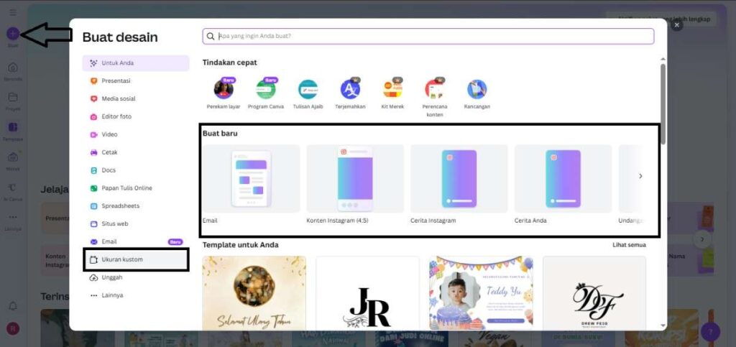Open Merek brand icon in left sidebar
Viewport: 736px width, 347px height.
pyautogui.click(x=13, y=157)
